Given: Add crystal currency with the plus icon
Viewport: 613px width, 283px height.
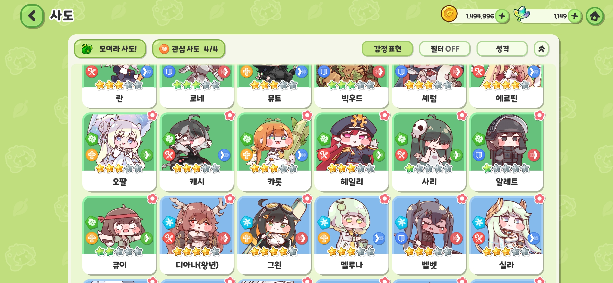Looking at the screenshot, I should tap(574, 16).
